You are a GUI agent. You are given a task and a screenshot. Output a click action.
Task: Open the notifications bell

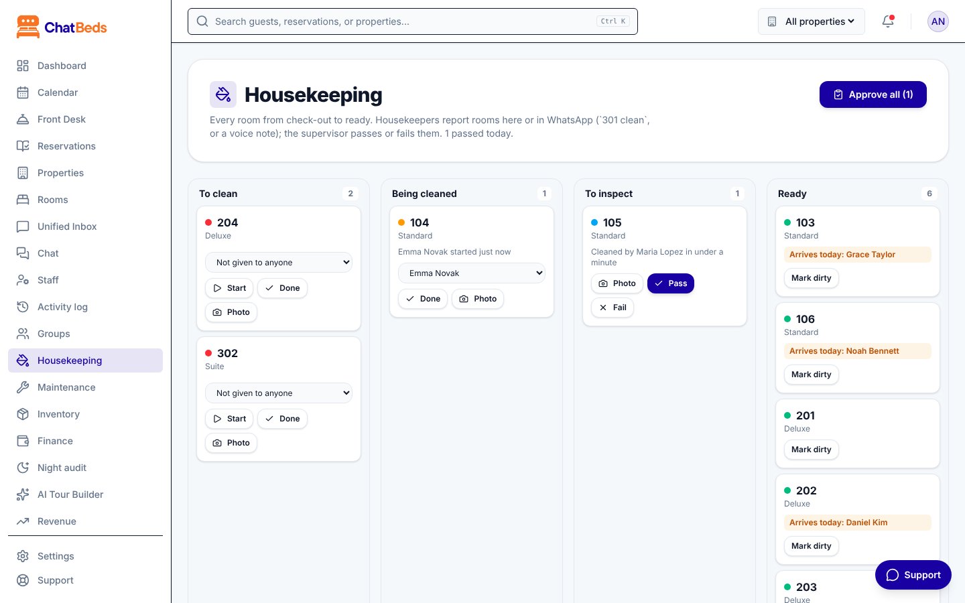tap(888, 21)
